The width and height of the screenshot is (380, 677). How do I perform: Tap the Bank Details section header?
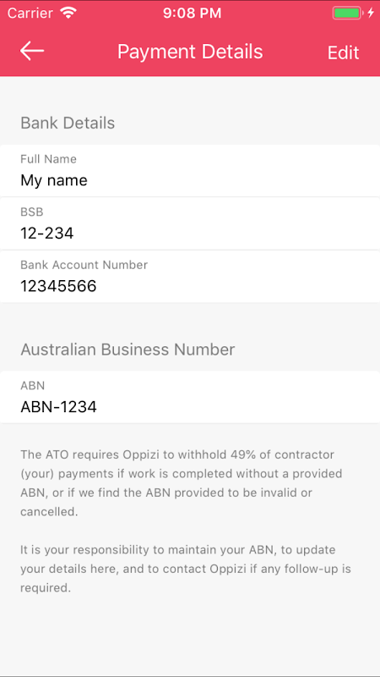(x=68, y=123)
